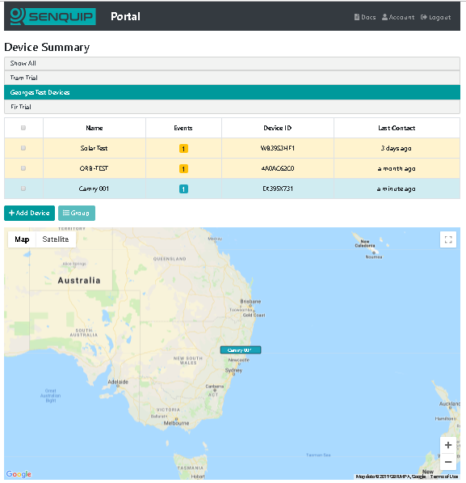This screenshot has width=466, height=483.
Task: Zoom in on the map
Action: (448, 445)
